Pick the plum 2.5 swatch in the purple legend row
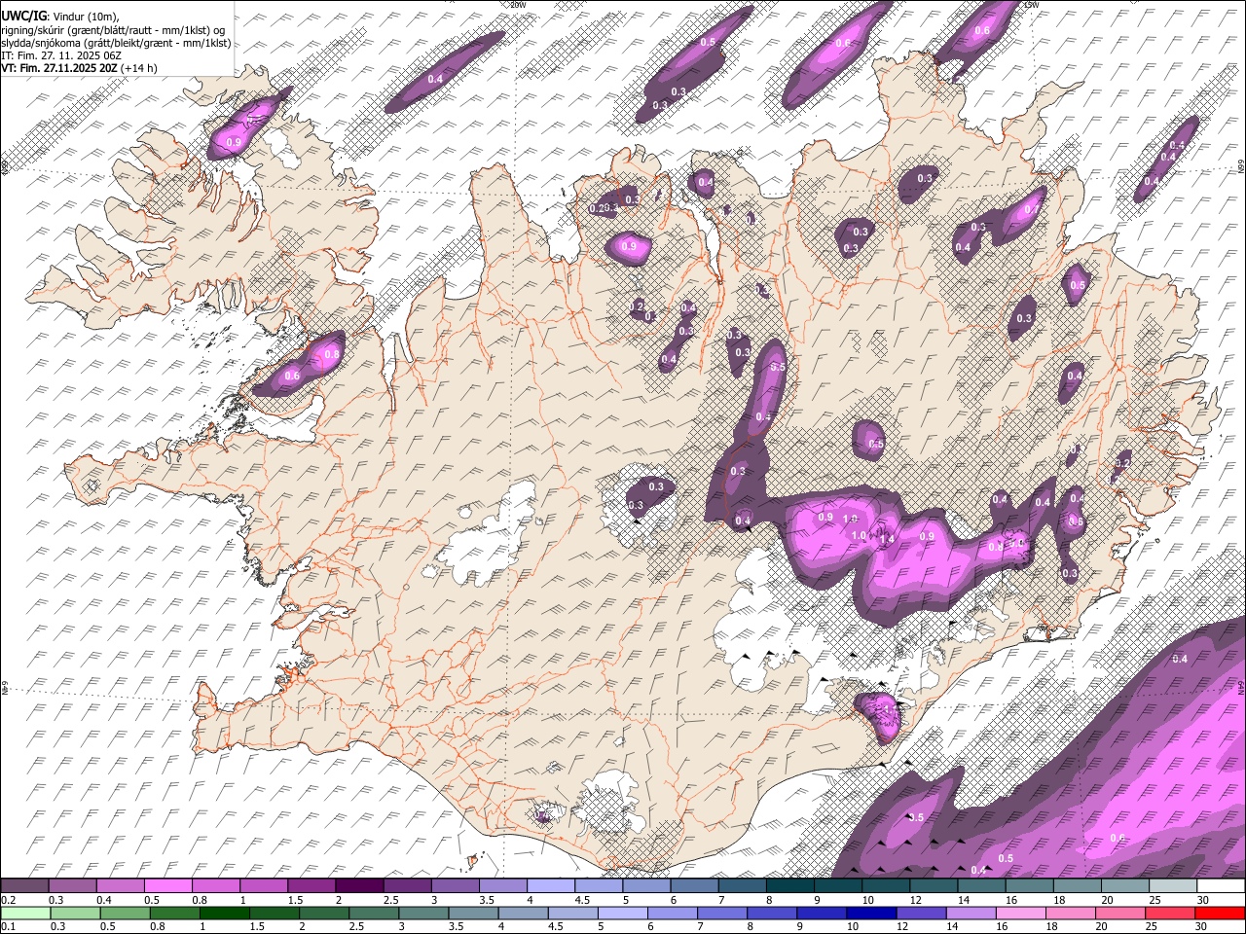 click(407, 886)
